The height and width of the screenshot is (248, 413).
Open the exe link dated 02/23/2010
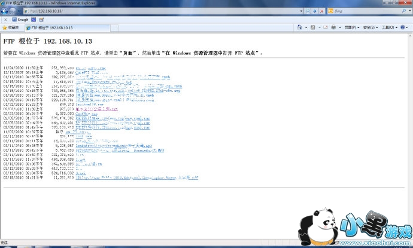[86, 114]
